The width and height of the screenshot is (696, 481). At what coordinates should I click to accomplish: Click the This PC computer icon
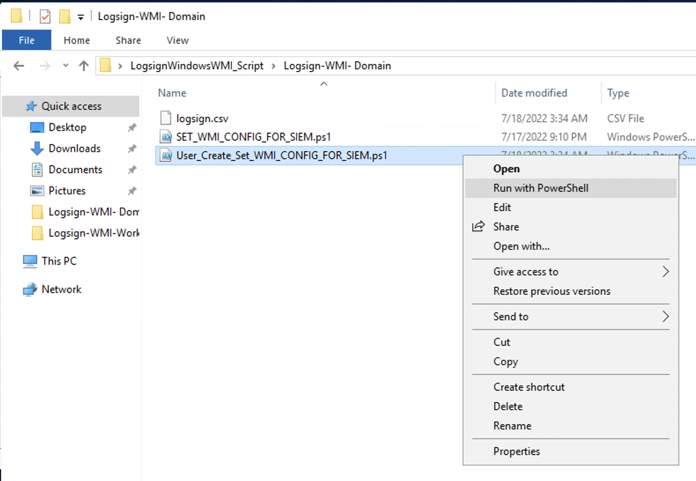tap(30, 261)
